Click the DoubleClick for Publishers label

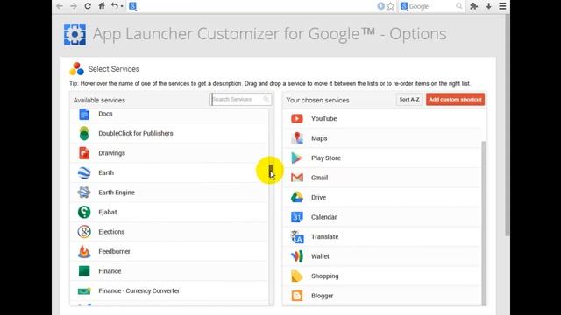click(x=136, y=133)
